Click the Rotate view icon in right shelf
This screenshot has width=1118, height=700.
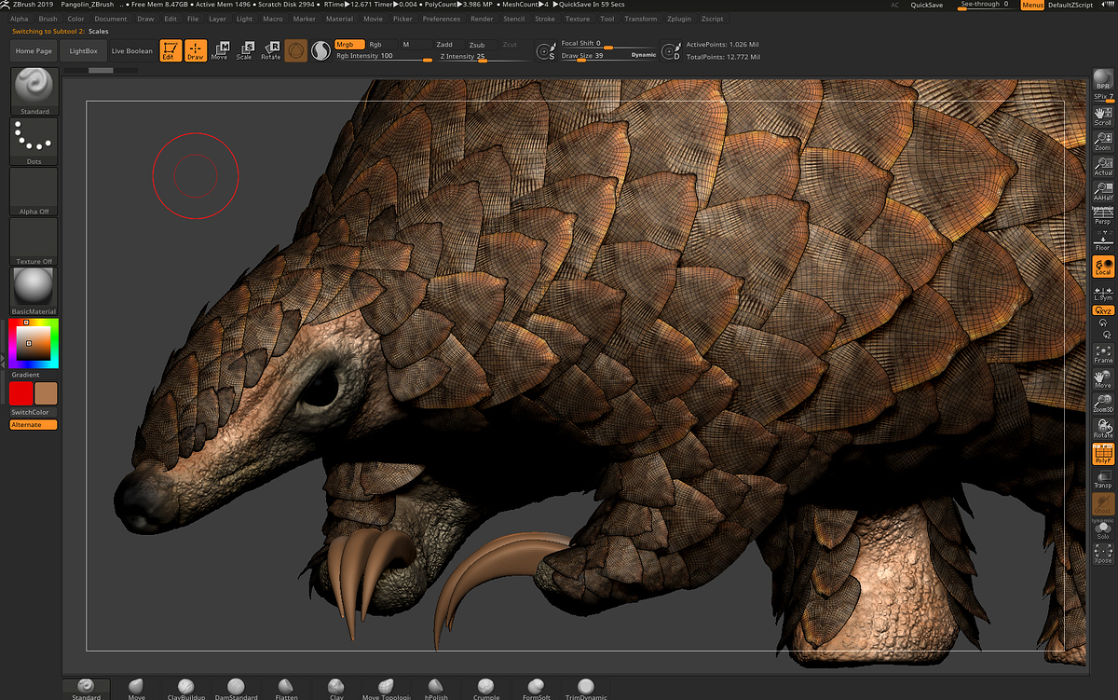pyautogui.click(x=1103, y=430)
